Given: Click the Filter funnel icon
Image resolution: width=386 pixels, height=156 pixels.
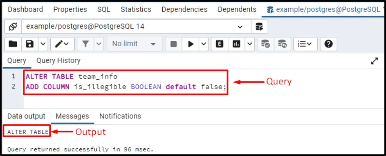Looking at the screenshot, I should point(85,44).
